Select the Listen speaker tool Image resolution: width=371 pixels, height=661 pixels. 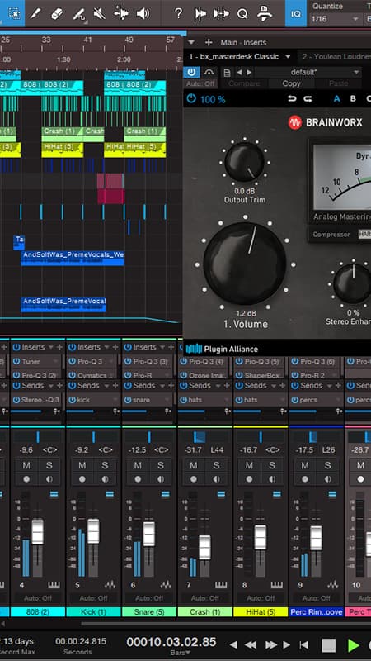coord(143,13)
